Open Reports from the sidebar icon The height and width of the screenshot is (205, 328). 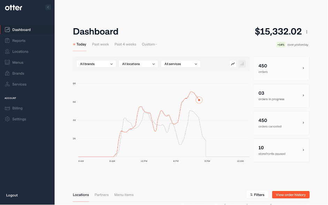(7, 40)
